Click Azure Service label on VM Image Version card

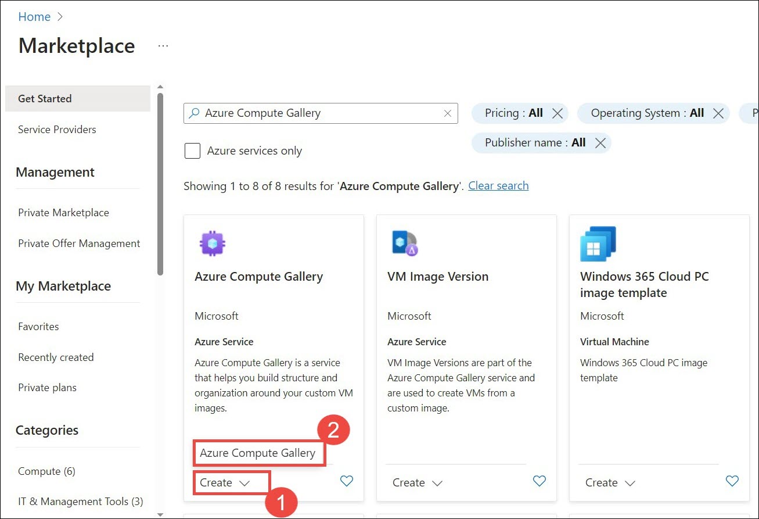click(417, 342)
